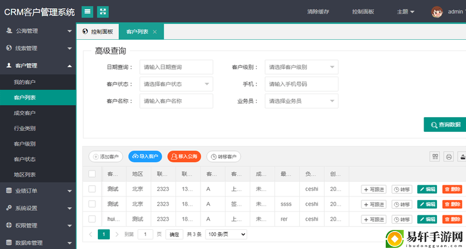Click the 导入客户 button
466x249 pixels.
click(145, 156)
